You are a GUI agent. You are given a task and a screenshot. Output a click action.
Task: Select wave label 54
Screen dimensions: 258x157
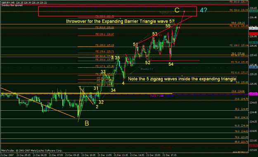171,64
